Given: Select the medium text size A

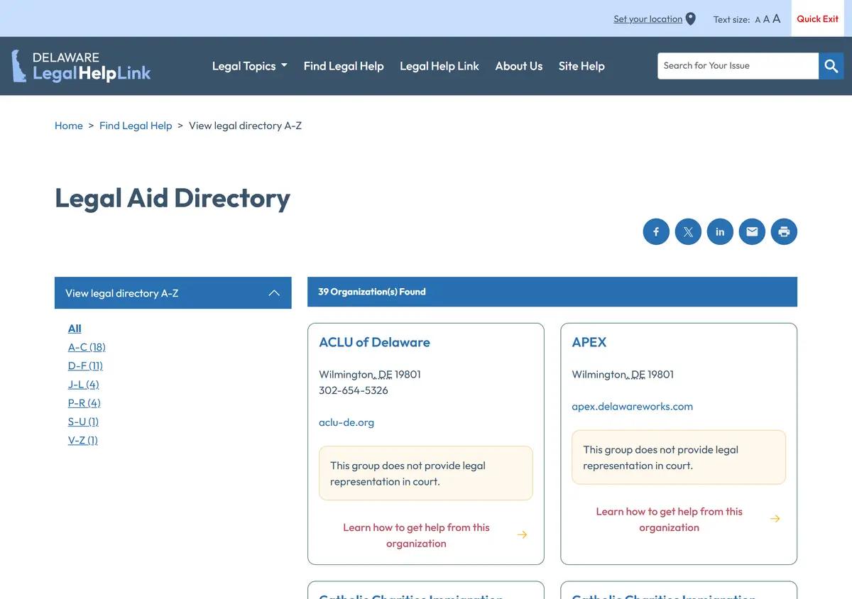Looking at the screenshot, I should [x=767, y=19].
